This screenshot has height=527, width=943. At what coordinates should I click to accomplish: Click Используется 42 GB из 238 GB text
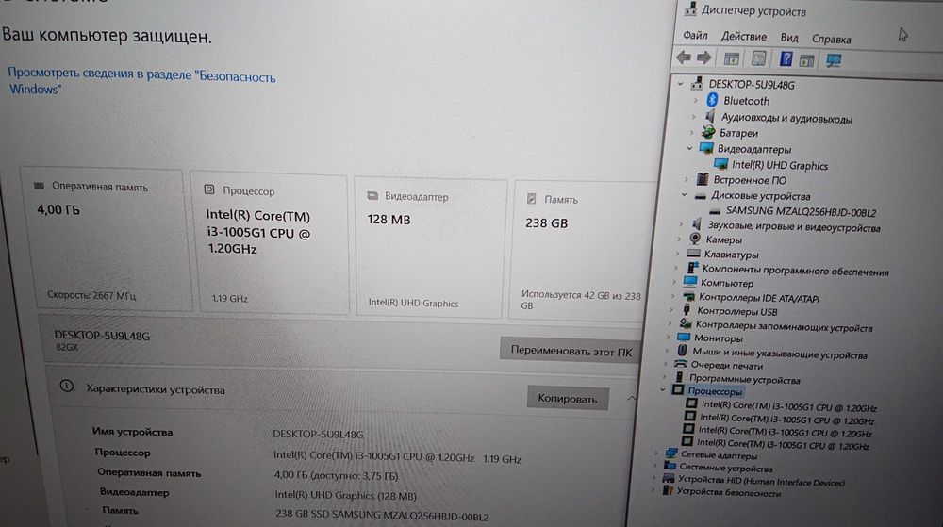coord(581,300)
